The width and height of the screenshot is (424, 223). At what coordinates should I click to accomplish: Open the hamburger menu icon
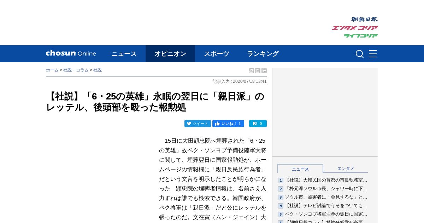[x=373, y=54]
